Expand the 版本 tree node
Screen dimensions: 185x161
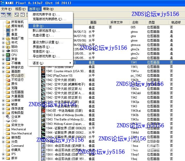pyautogui.click(x=3, y=158)
